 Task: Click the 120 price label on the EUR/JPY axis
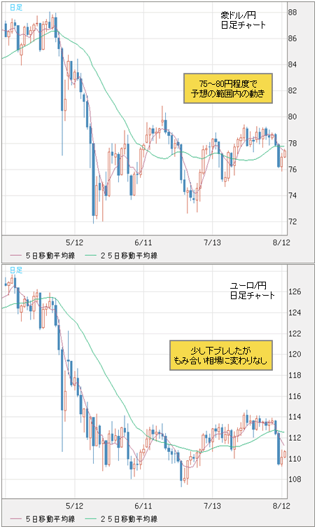[x=295, y=354]
